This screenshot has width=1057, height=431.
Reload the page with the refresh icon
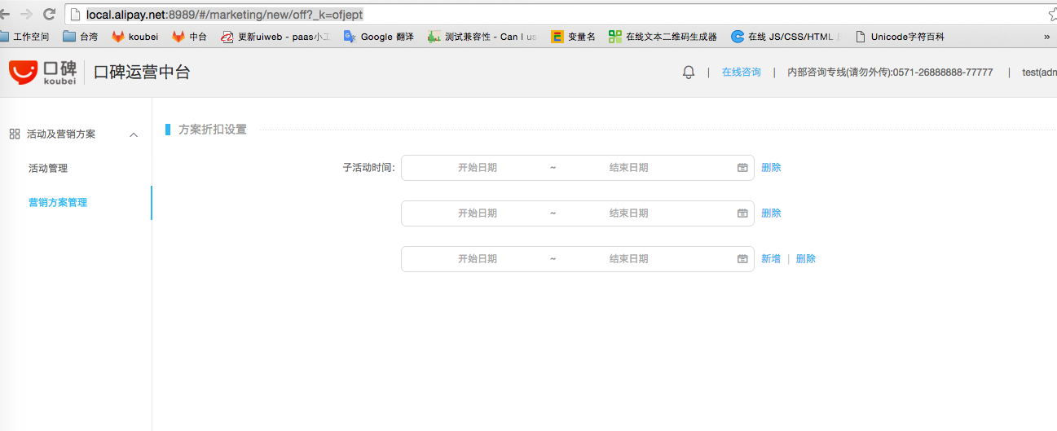pos(50,14)
